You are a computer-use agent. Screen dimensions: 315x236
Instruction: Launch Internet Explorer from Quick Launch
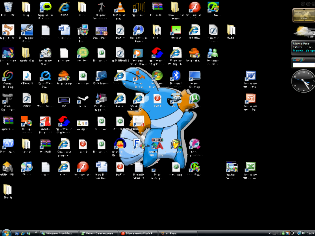pos(23,233)
